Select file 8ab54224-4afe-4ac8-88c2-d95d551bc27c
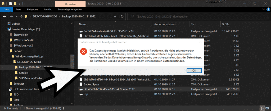Screen dimensions: 271x111 109,31
